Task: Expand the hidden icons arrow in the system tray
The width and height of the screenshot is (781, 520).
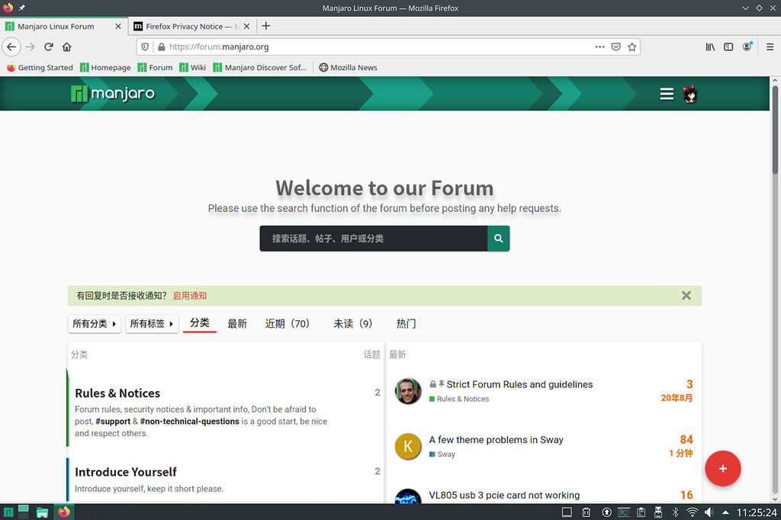Action: pyautogui.click(x=725, y=512)
